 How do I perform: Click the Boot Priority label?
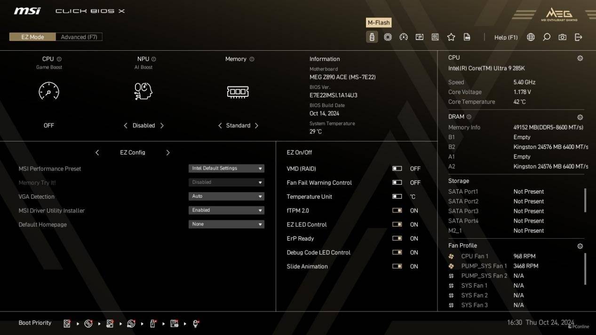pos(35,323)
